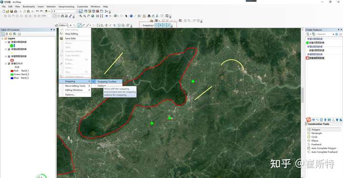Toggle Point Snapping on Snapping toolbar
This screenshot has height=178, width=343.
tap(157, 25)
